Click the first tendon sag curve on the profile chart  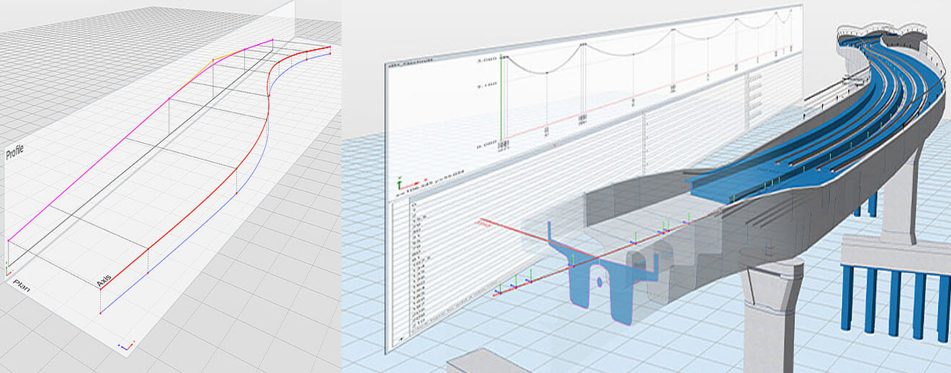point(540,67)
